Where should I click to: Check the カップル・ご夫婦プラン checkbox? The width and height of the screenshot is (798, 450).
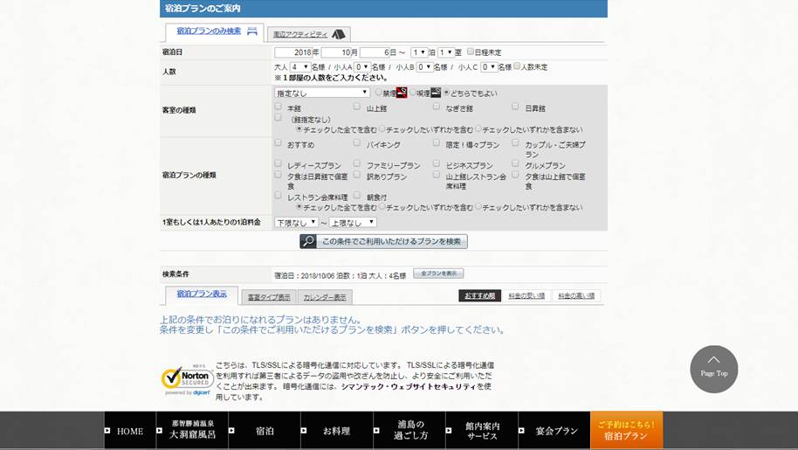point(515,143)
